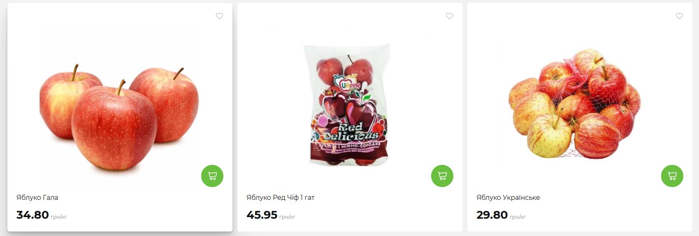Add Яблуко Ред Чіф 1 гат to cart
This screenshot has height=236, width=699.
tap(442, 176)
